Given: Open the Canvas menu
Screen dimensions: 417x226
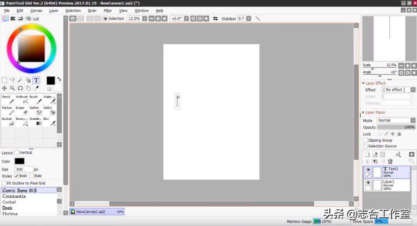Looking at the screenshot, I should [36, 10].
